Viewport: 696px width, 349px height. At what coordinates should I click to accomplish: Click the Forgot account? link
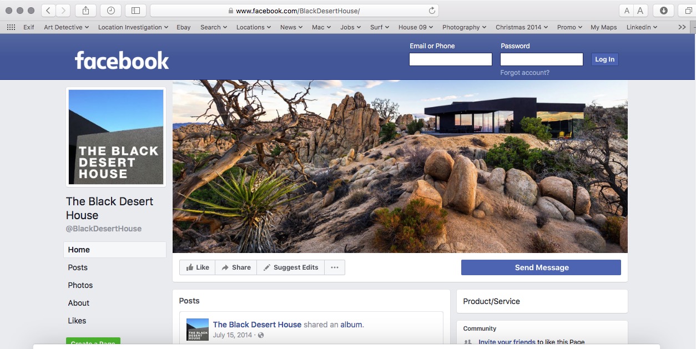pyautogui.click(x=524, y=73)
